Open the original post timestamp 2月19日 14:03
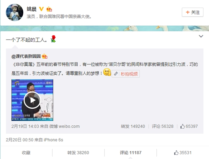Viewport: 209px width, 159px height. pos(25,126)
